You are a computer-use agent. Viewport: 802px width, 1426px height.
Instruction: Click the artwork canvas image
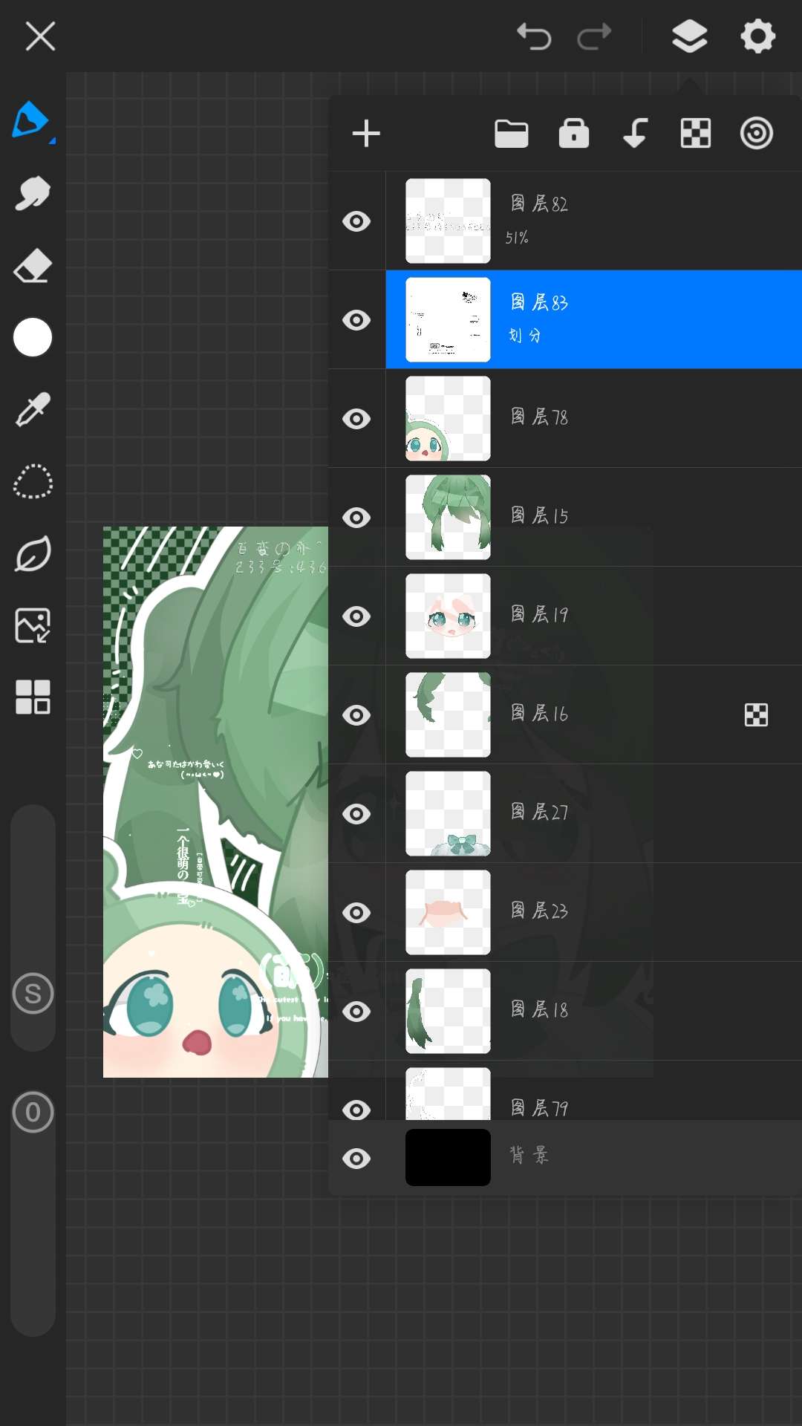[215, 802]
